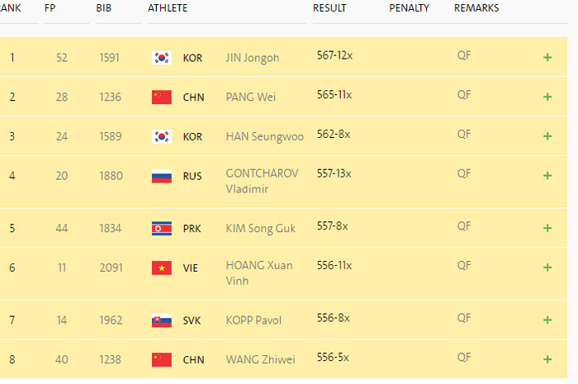Click Russia flag in GONTCHAROV row
The height and width of the screenshot is (384, 578).
pos(161,176)
